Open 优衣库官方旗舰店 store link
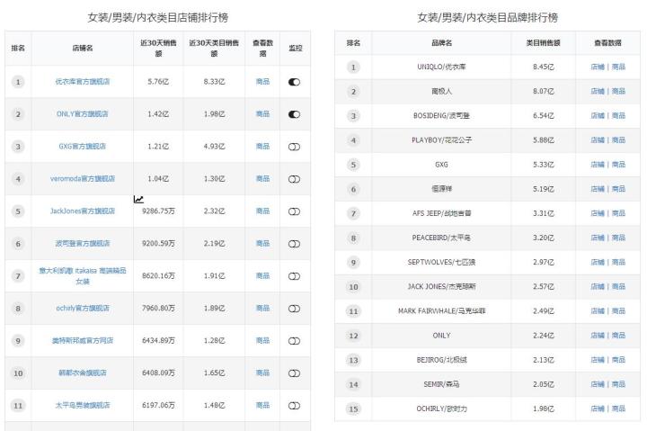This screenshot has width=647, height=431. [83, 81]
